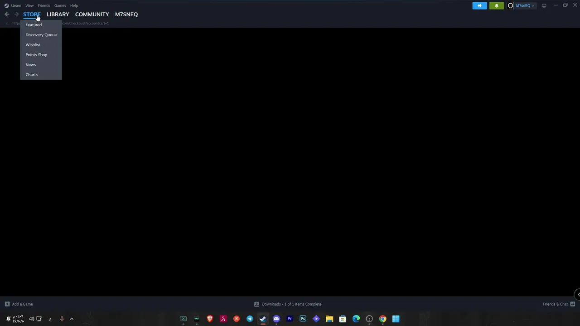Open Microsoft Store from taskbar
The width and height of the screenshot is (580, 326).
coord(343,319)
